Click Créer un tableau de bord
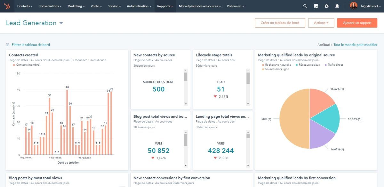 (280, 23)
